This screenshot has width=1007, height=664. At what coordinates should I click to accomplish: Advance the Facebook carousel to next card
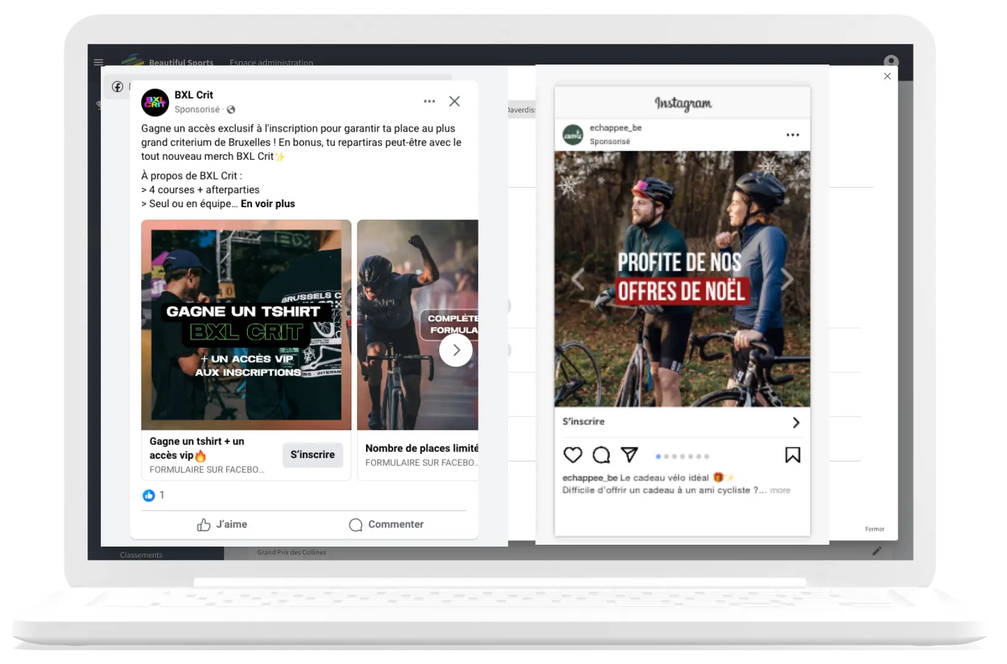pos(456,350)
